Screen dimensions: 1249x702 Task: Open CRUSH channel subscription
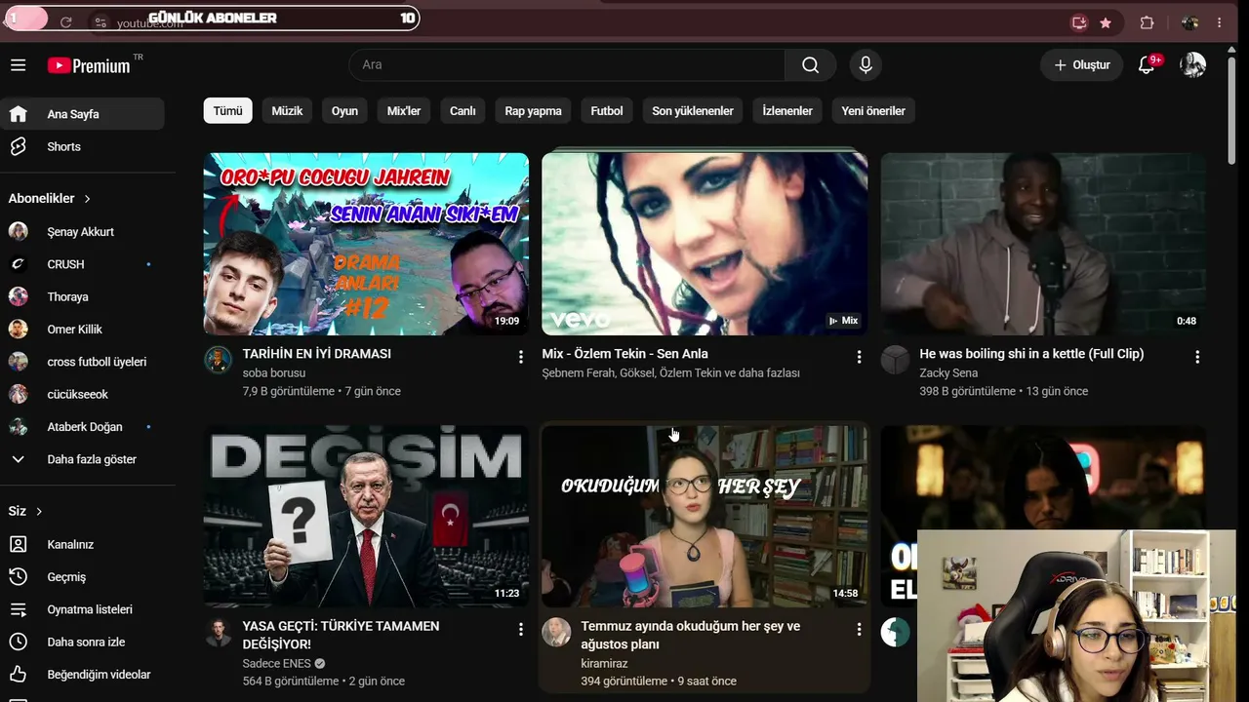[82, 264]
